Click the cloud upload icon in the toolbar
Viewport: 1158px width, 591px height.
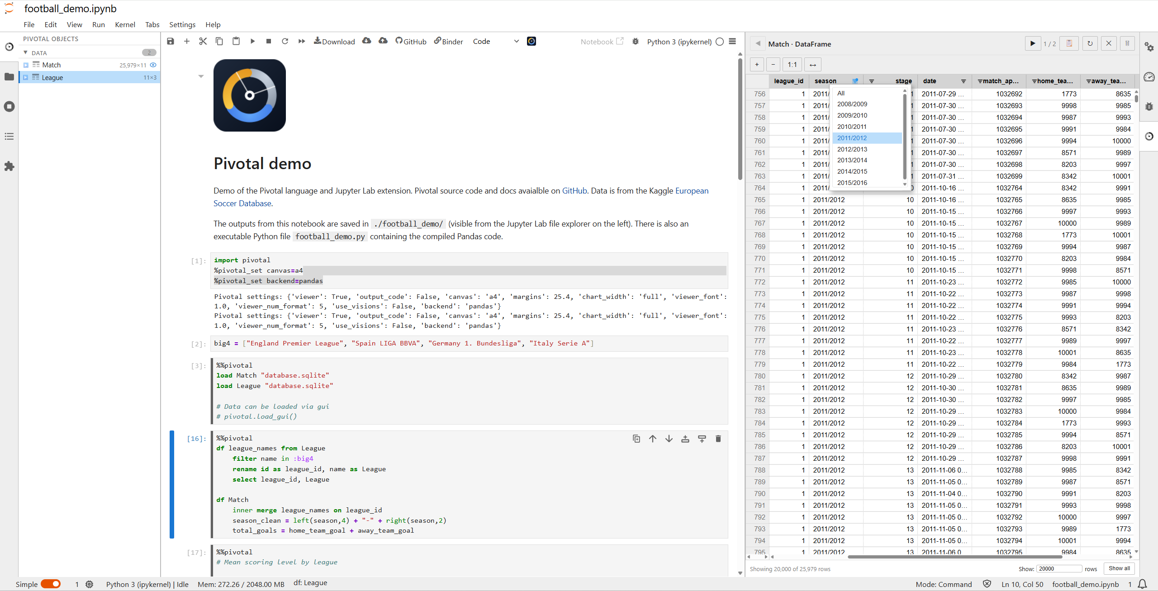click(x=383, y=41)
